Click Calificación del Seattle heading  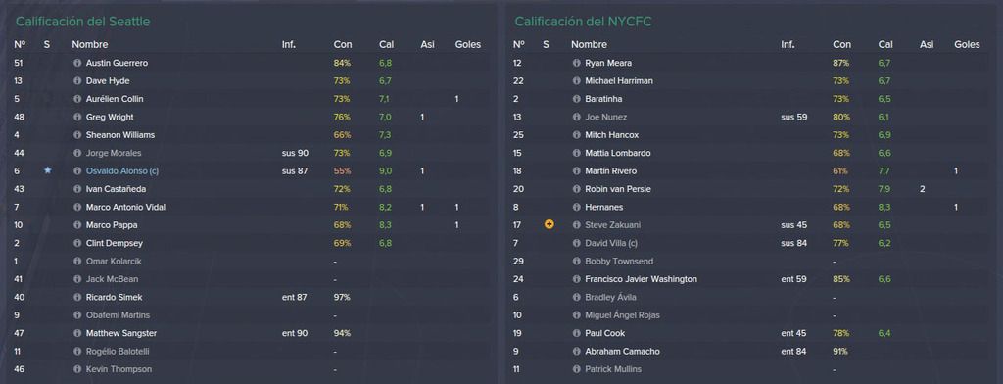(x=82, y=22)
